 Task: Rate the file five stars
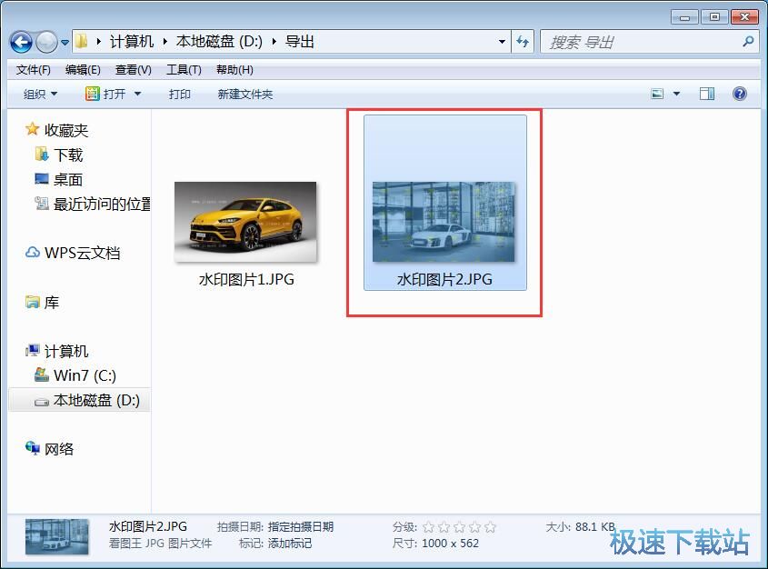coord(490,527)
